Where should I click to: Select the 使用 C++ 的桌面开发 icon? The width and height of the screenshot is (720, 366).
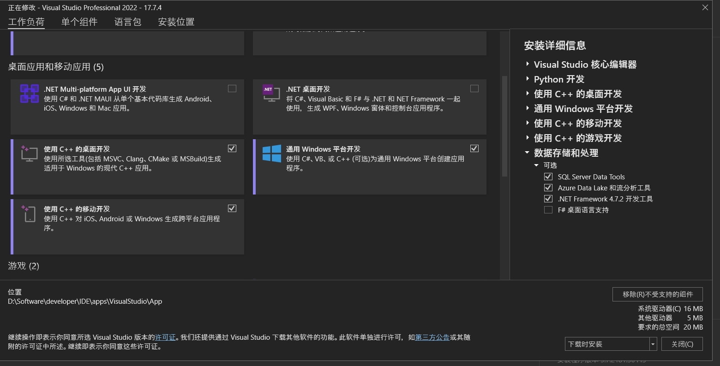(29, 154)
